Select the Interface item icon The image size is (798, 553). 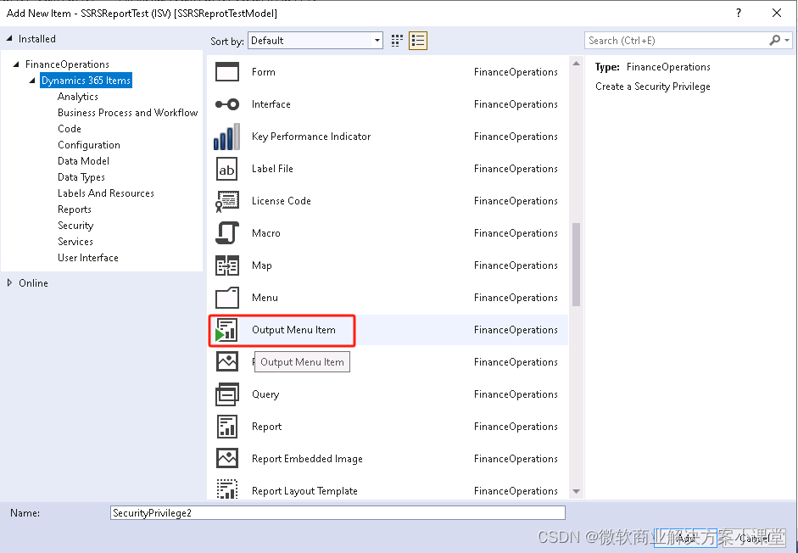click(x=227, y=104)
